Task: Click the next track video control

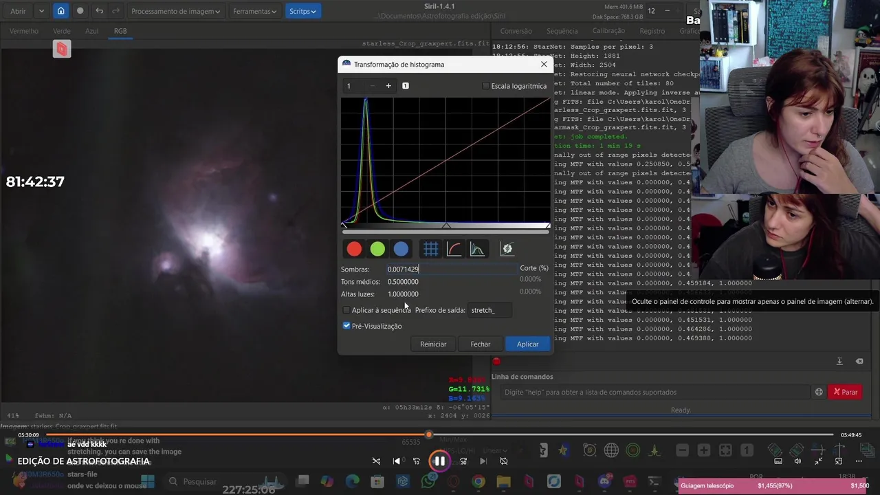Action: coord(483,461)
